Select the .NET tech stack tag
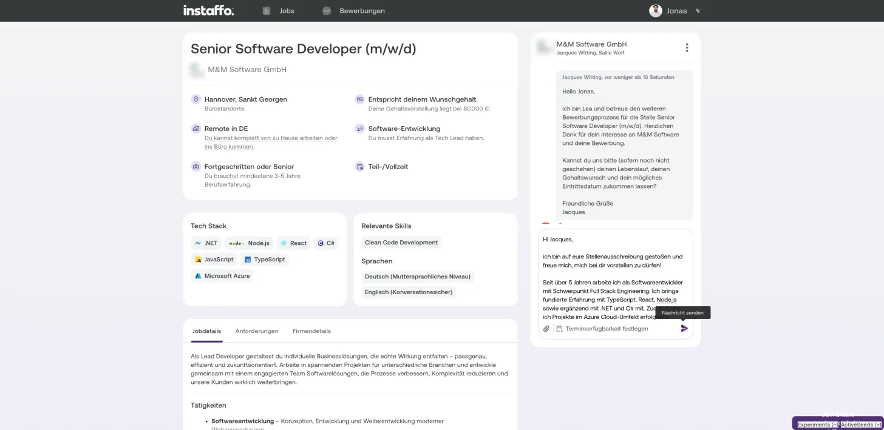The height and width of the screenshot is (430, 884). point(206,243)
